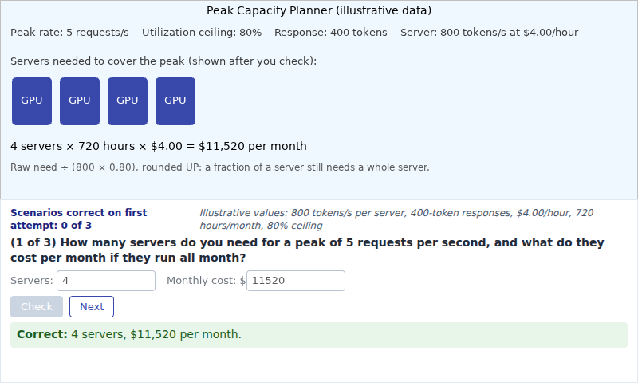Click the 'Correct: 4 servers, $11,520' feedback banner

(x=319, y=335)
